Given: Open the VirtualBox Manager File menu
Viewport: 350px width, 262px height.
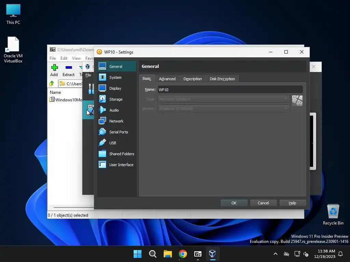Looking at the screenshot, I should [89, 75].
